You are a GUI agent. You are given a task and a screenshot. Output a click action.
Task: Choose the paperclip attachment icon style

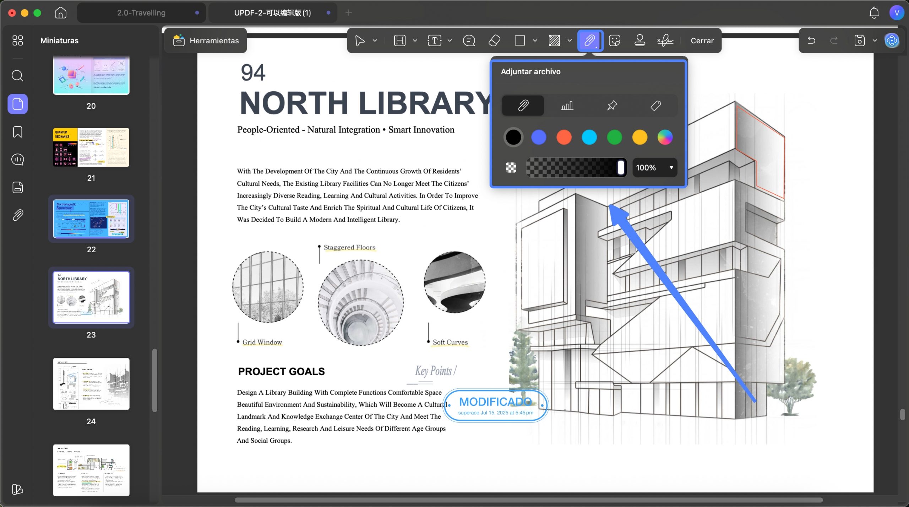click(x=523, y=106)
